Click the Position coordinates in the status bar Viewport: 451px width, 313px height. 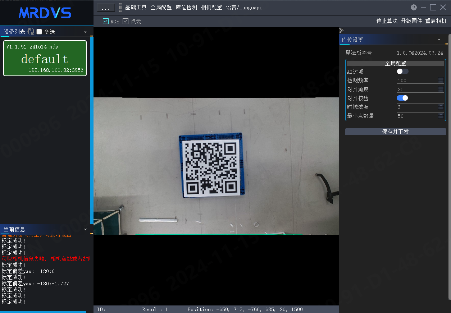pyautogui.click(x=245, y=309)
